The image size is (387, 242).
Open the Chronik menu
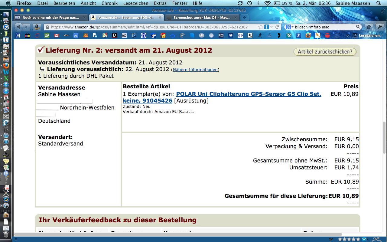pos(109,3)
